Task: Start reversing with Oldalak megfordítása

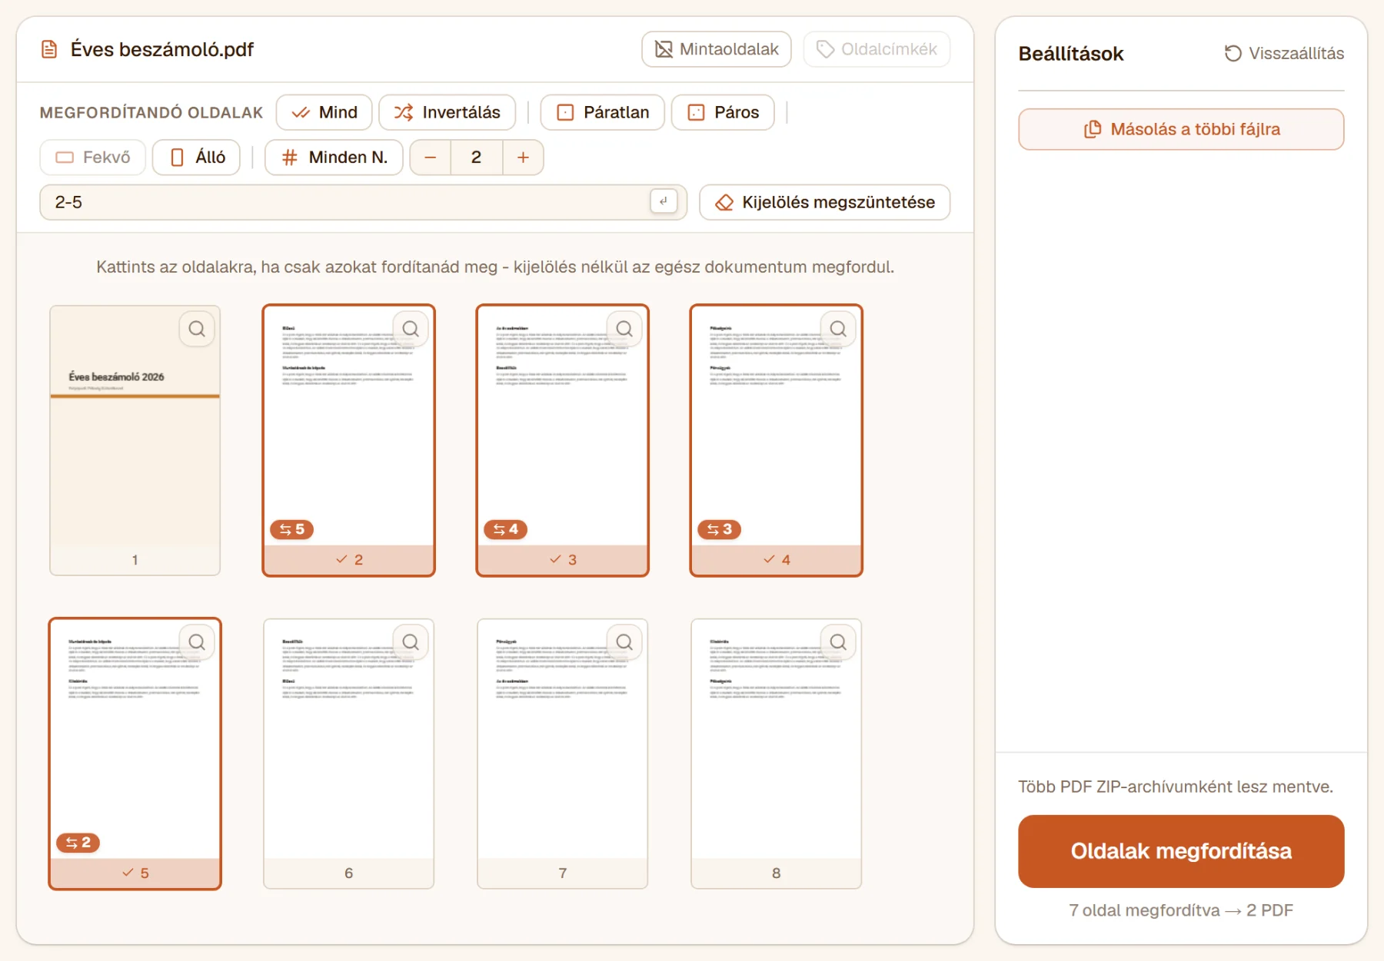Action: click(x=1181, y=851)
